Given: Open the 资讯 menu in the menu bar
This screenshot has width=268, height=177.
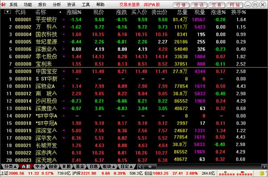Looking at the screenshot, I should click(x=71, y=4).
